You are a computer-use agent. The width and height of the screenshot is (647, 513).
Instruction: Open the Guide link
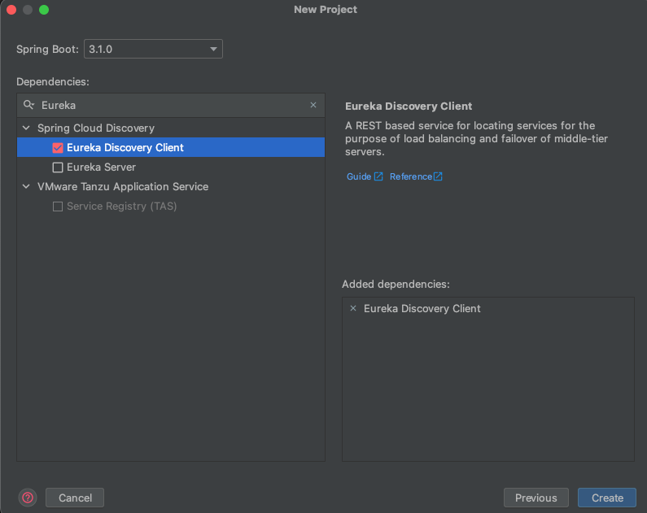(365, 176)
